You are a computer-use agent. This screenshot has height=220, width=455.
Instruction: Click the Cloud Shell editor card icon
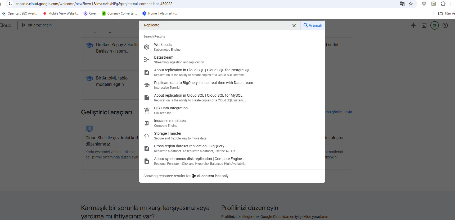click(89, 129)
